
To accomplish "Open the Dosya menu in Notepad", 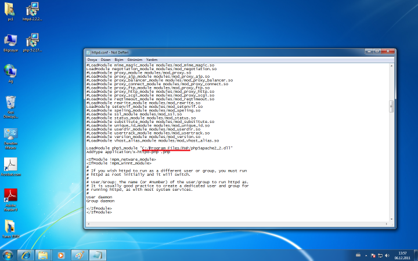I will 92,59.
